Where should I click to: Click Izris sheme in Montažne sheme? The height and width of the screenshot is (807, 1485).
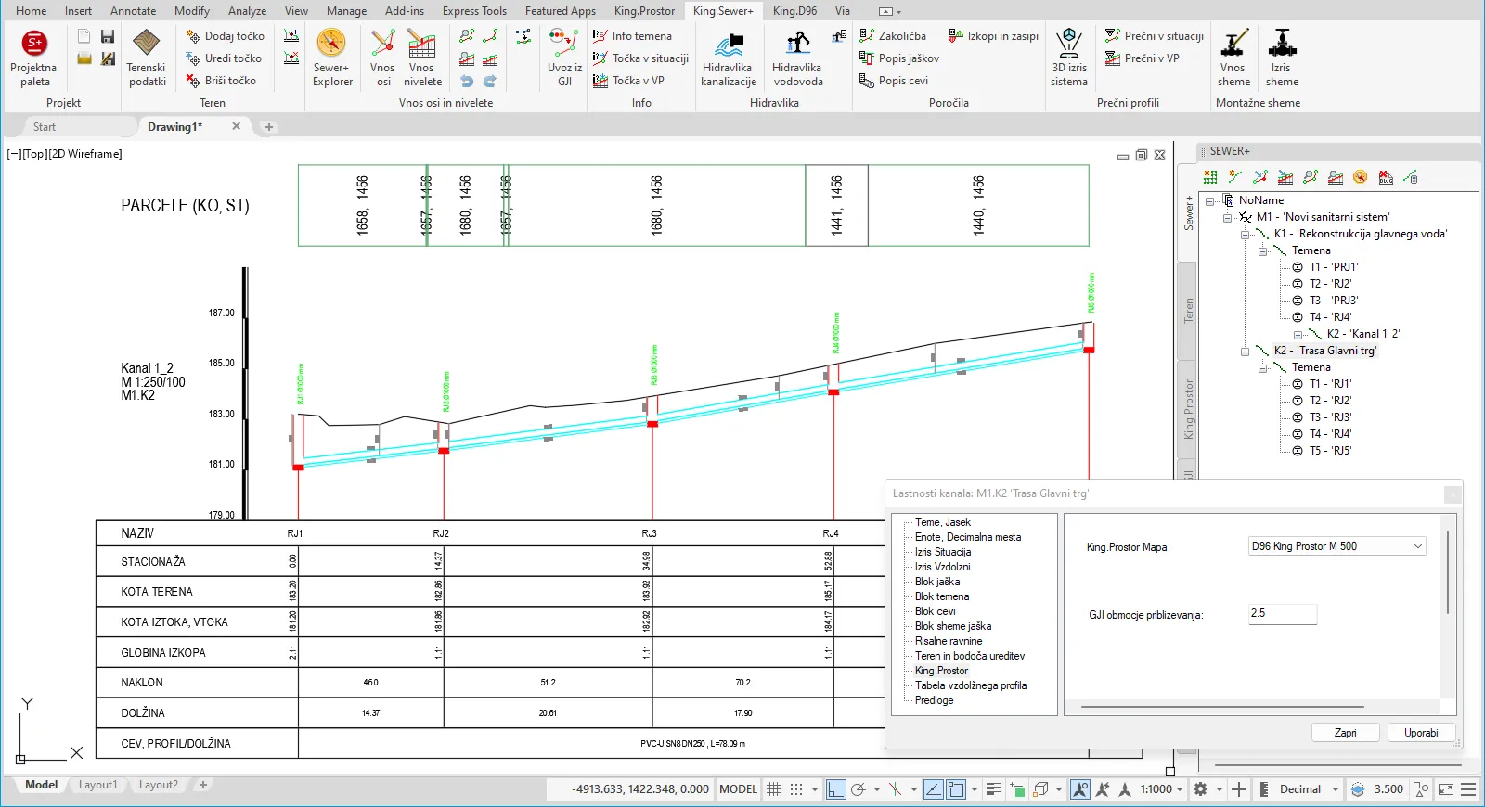pyautogui.click(x=1282, y=58)
